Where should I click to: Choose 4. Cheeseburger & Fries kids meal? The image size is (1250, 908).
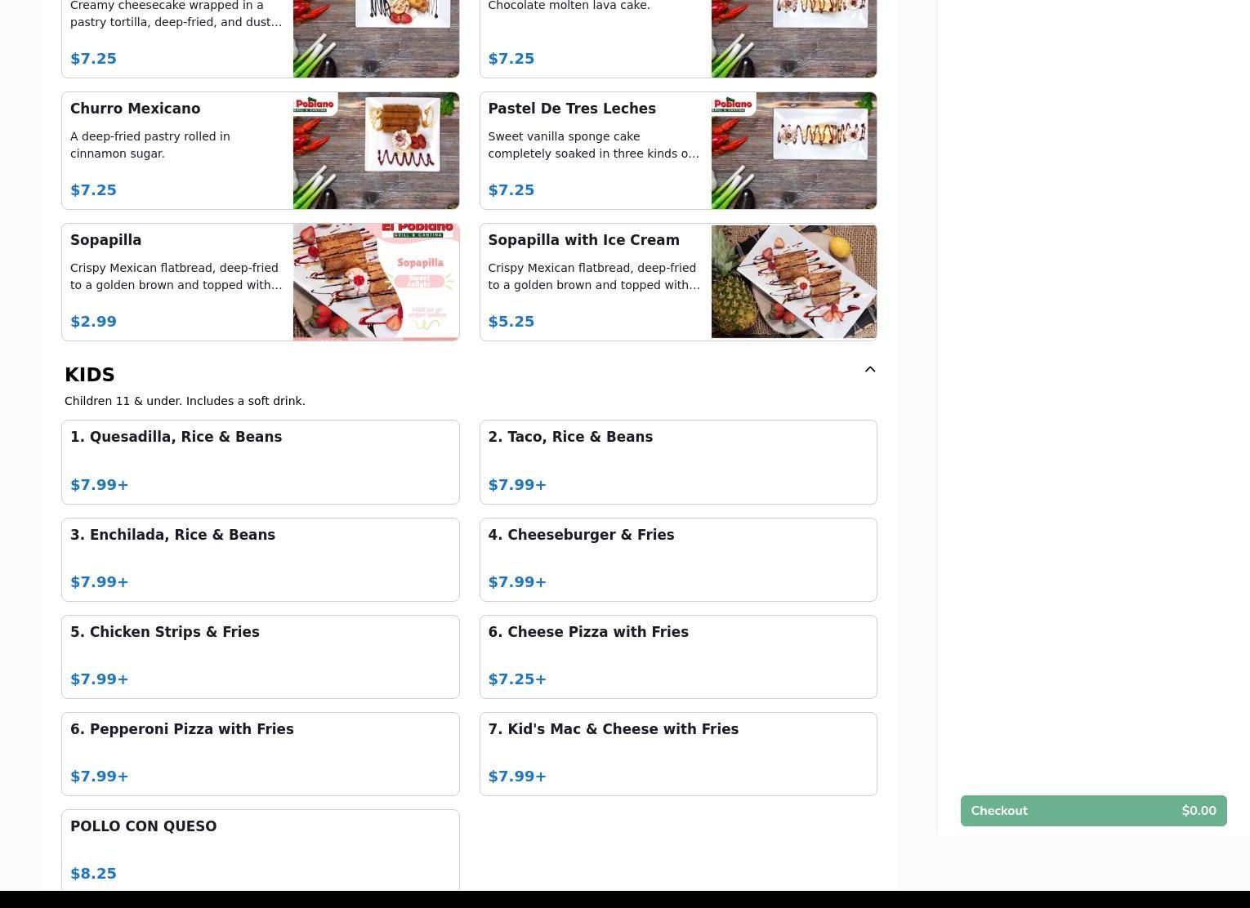pyautogui.click(x=678, y=559)
